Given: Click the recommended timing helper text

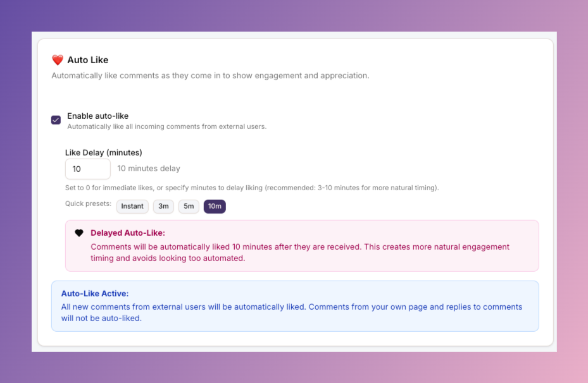Looking at the screenshot, I should [253, 187].
